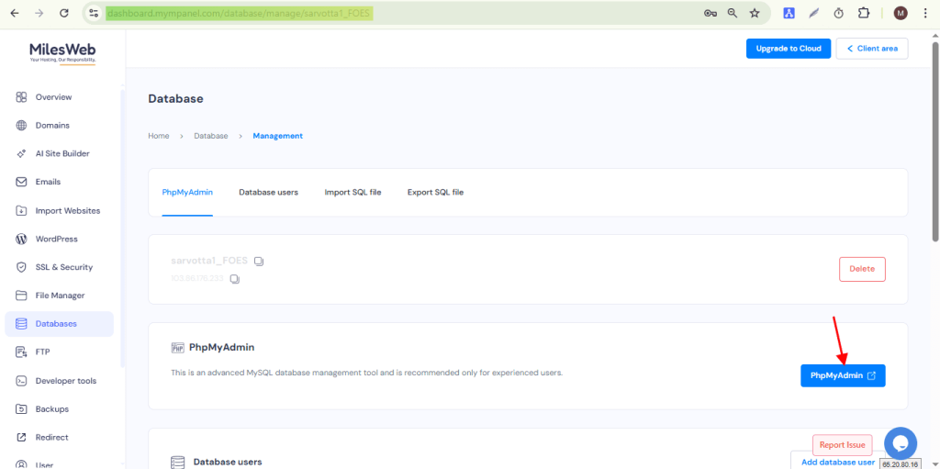Switch to the Database users tab
The width and height of the screenshot is (940, 469).
point(269,192)
